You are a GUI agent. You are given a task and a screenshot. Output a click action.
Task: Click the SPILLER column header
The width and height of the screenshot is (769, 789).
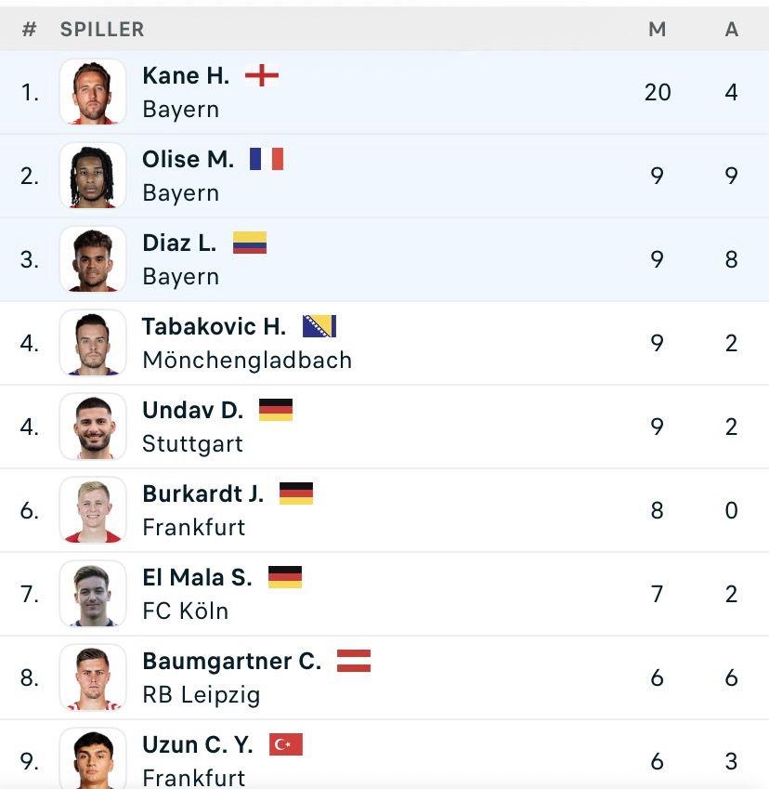102,30
